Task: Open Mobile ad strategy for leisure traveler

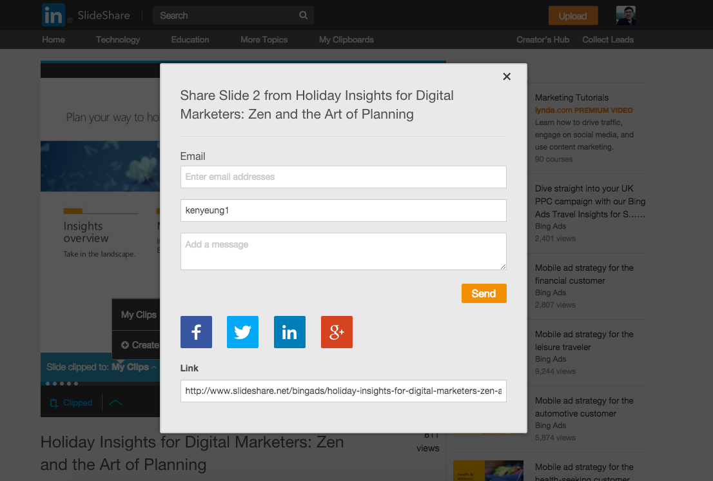Action: (x=584, y=340)
